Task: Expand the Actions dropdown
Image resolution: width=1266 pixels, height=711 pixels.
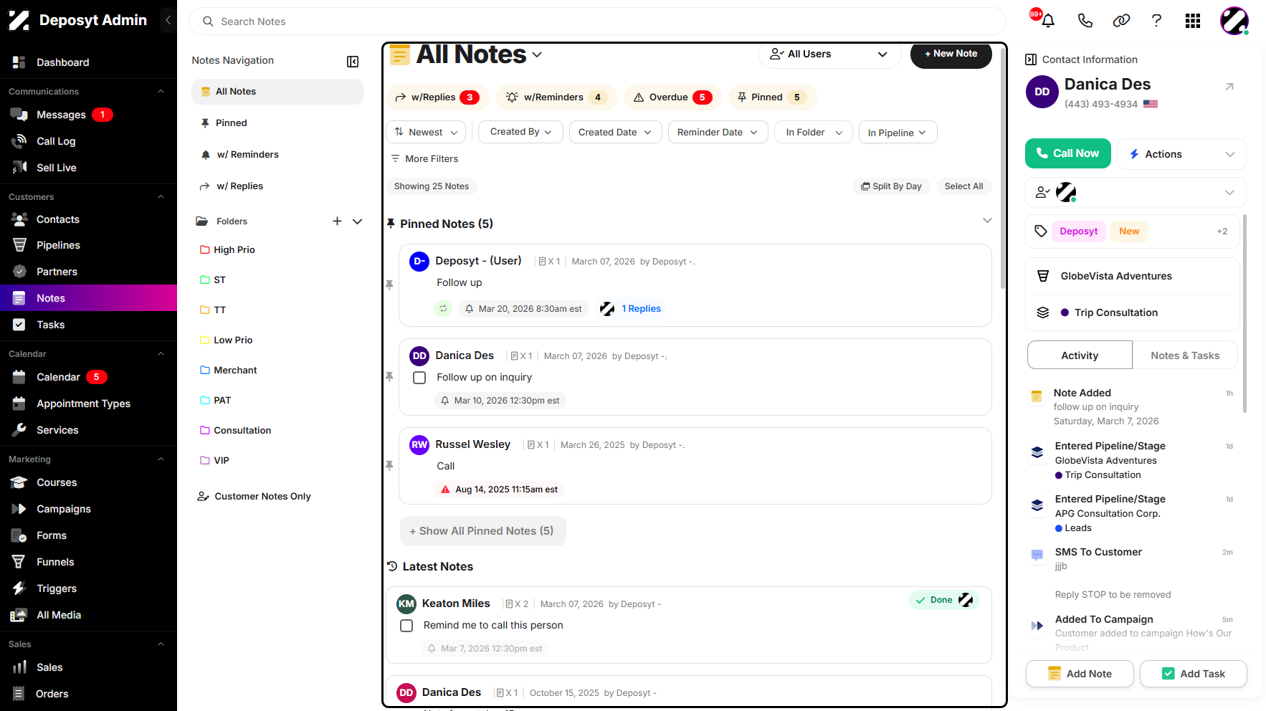Action: [x=1181, y=154]
